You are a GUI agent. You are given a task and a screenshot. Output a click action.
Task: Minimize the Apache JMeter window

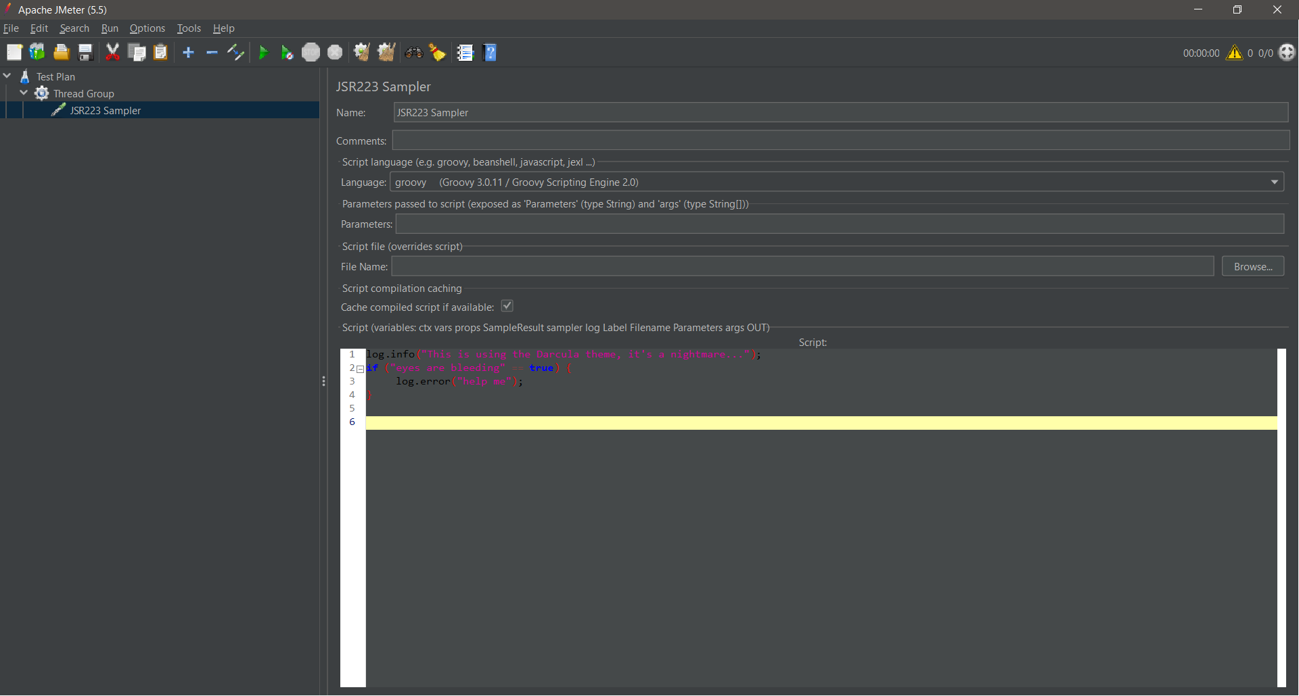pyautogui.click(x=1198, y=9)
